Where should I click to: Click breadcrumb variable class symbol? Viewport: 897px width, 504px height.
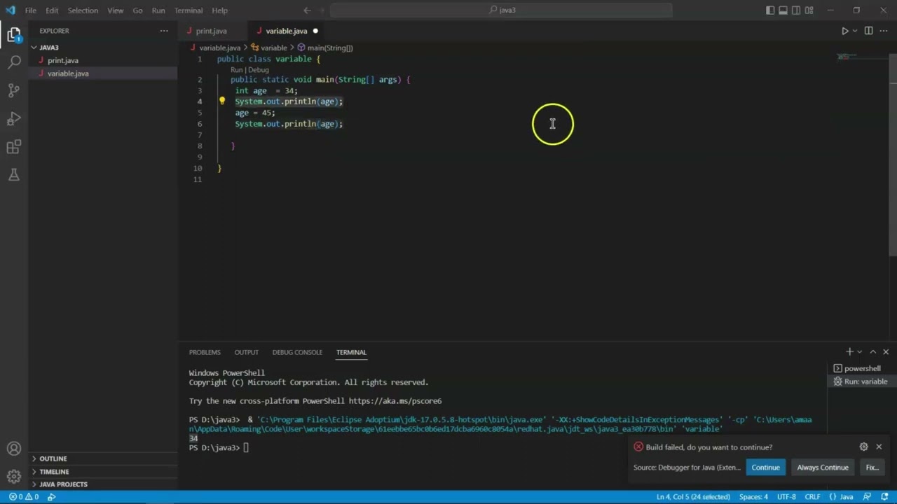click(269, 48)
